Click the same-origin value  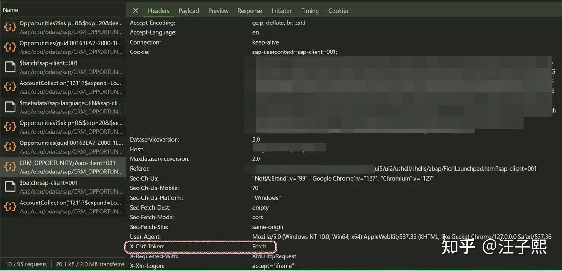point(267,227)
